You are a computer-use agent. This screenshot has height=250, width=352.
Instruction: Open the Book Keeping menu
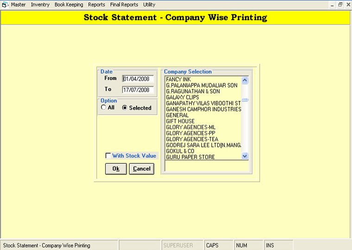(x=69, y=5)
